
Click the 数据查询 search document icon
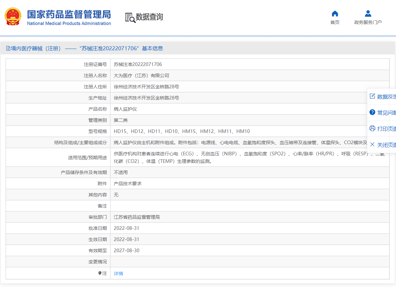tap(130, 17)
